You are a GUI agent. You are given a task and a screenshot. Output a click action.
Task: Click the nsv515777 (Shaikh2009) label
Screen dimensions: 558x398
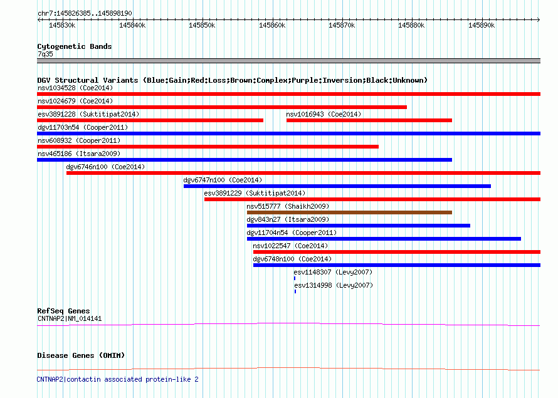tap(288, 206)
